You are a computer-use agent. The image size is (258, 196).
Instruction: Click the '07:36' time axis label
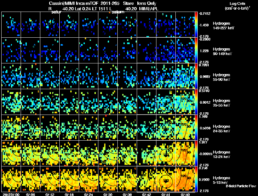point(127,194)
